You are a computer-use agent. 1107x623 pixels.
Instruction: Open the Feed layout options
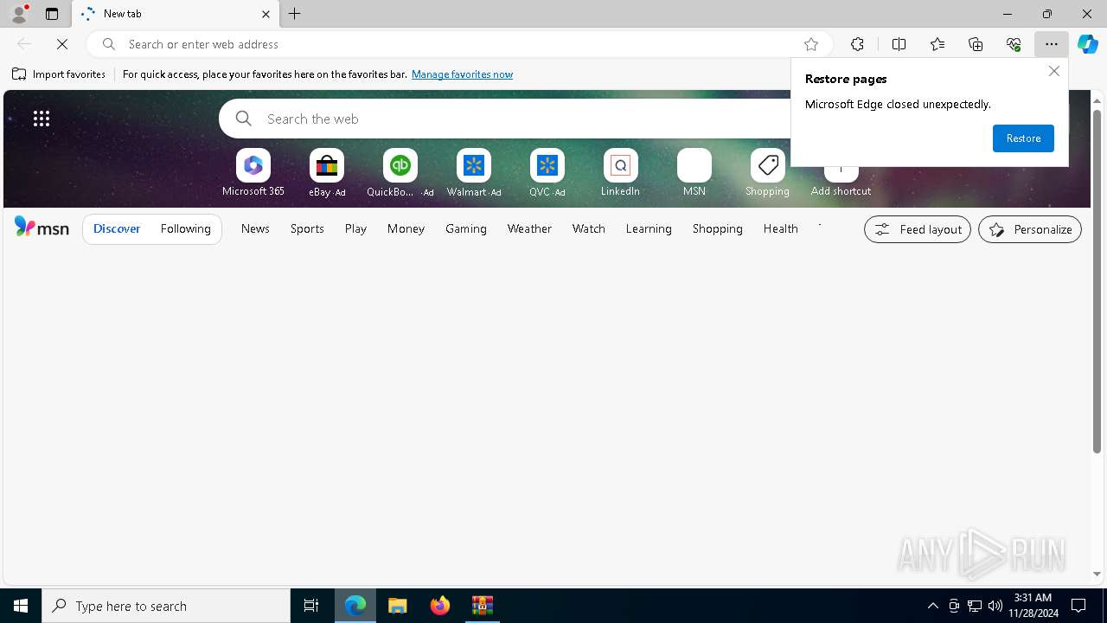(918, 229)
